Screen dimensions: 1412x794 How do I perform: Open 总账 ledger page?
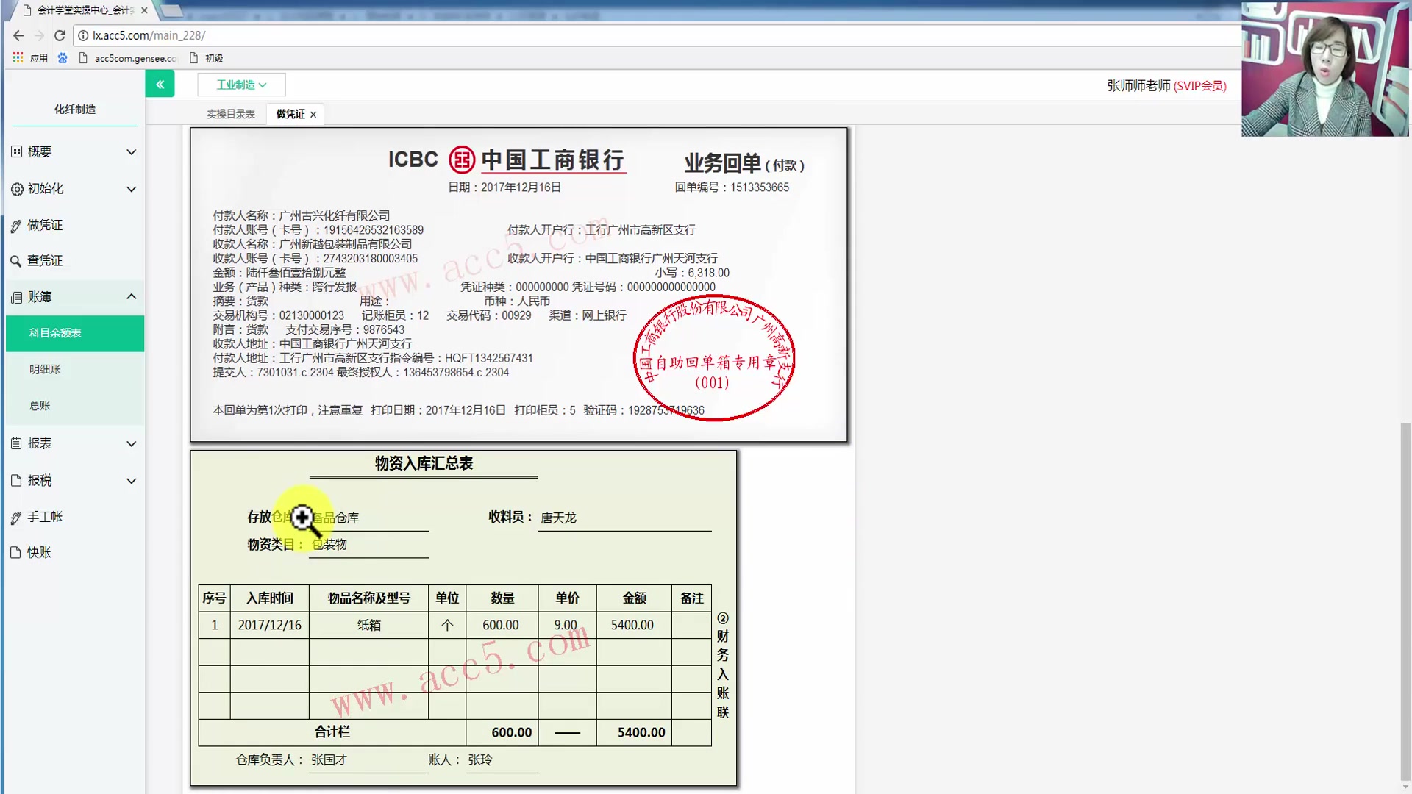tap(40, 405)
